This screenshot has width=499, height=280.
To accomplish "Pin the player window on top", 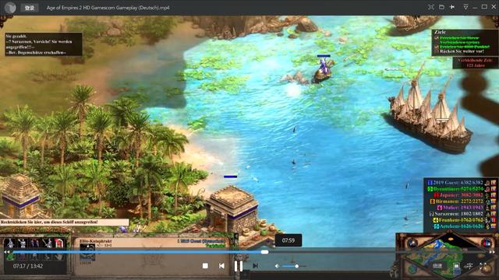I will click(452, 7).
